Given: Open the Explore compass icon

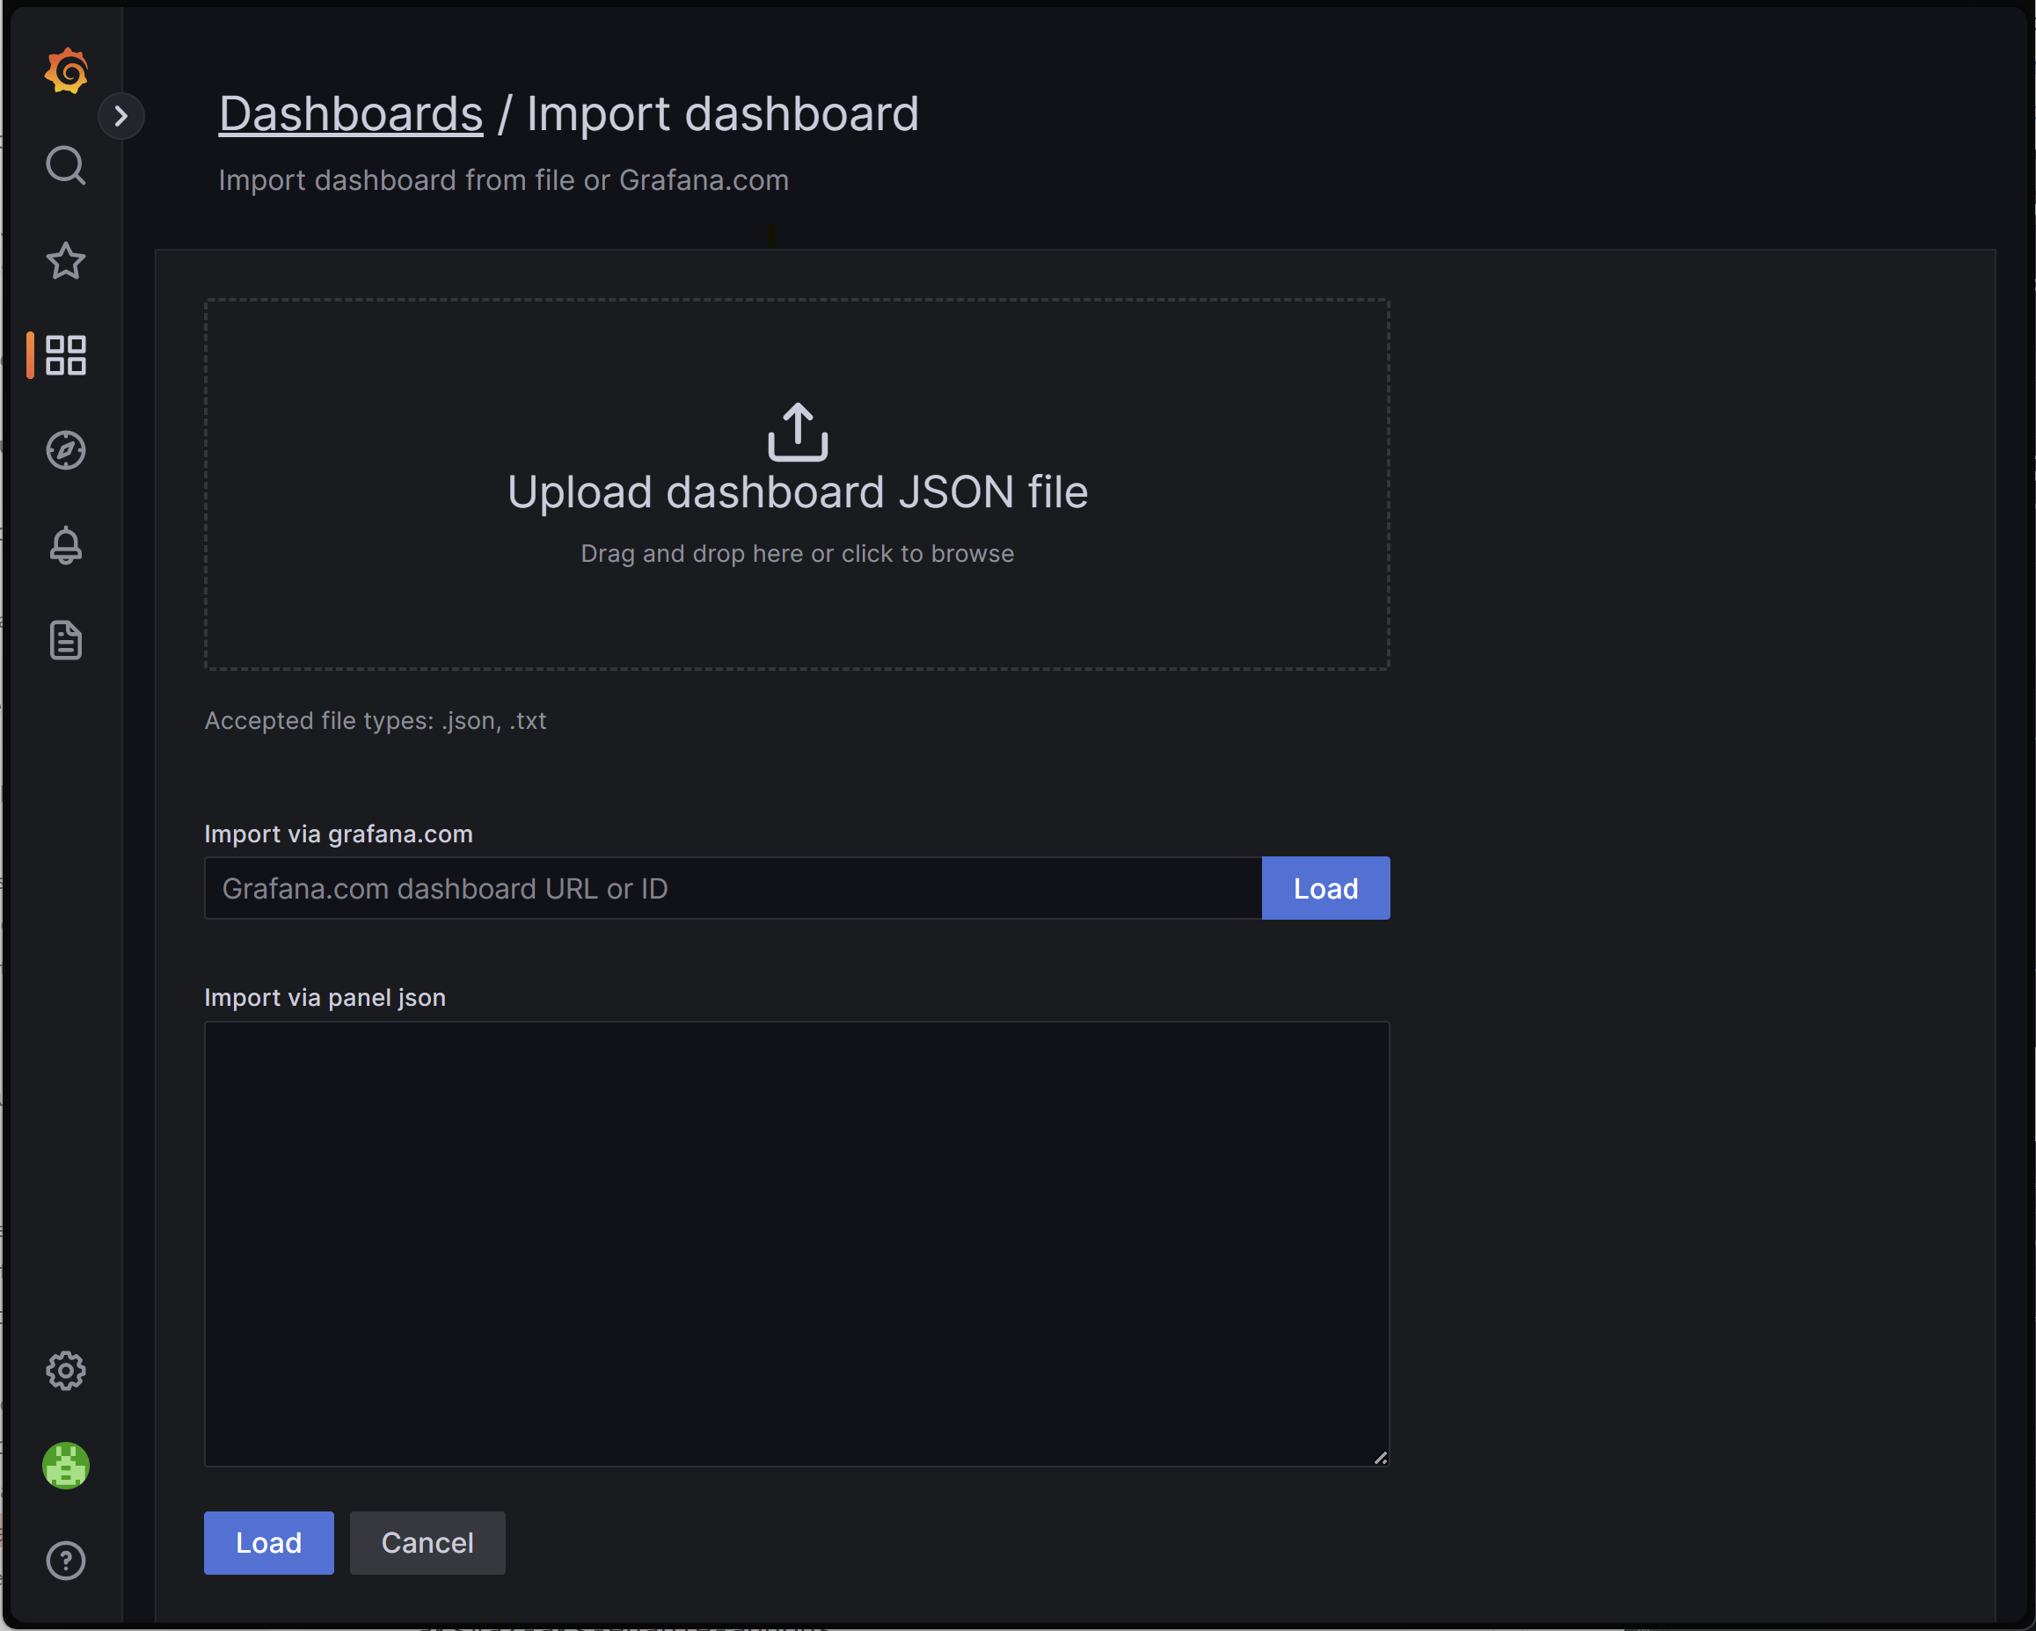Looking at the screenshot, I should pyautogui.click(x=67, y=449).
